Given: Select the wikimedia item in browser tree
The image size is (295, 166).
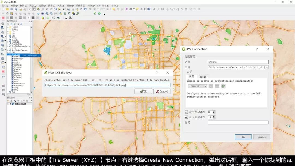Looking at the screenshot, I should (19, 85).
